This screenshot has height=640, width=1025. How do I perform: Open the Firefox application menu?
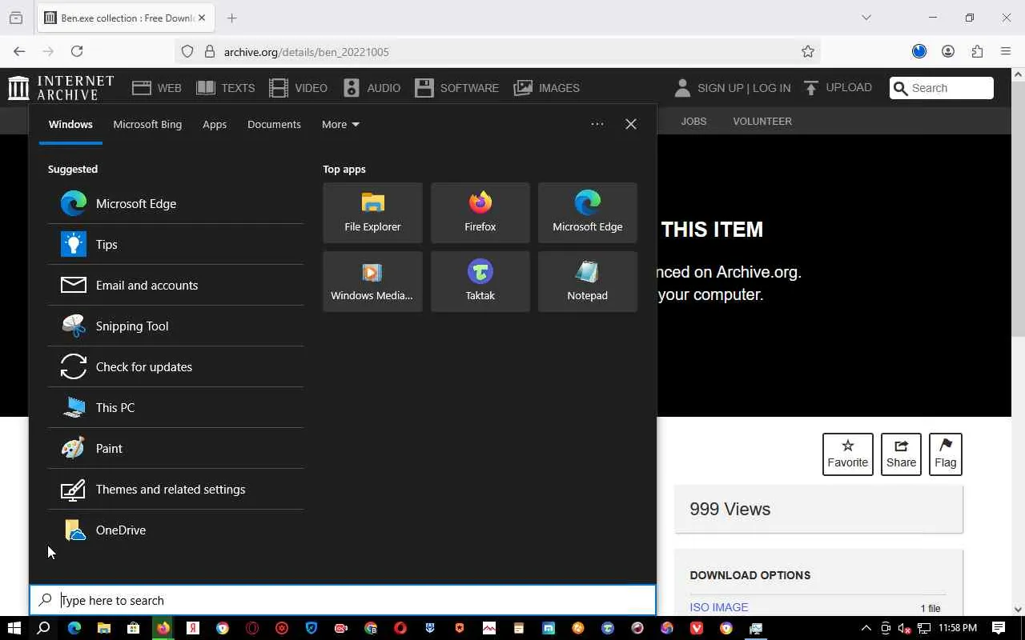pyautogui.click(x=1006, y=51)
